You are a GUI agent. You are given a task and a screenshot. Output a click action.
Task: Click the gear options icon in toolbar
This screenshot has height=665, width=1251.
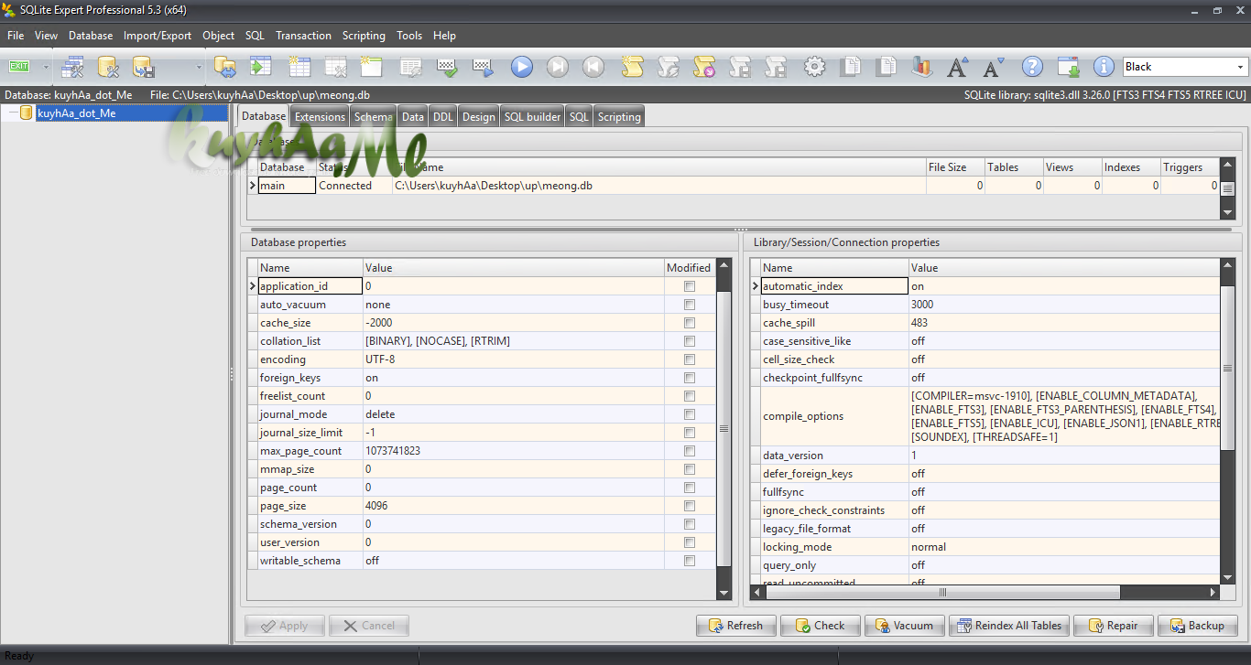point(814,67)
